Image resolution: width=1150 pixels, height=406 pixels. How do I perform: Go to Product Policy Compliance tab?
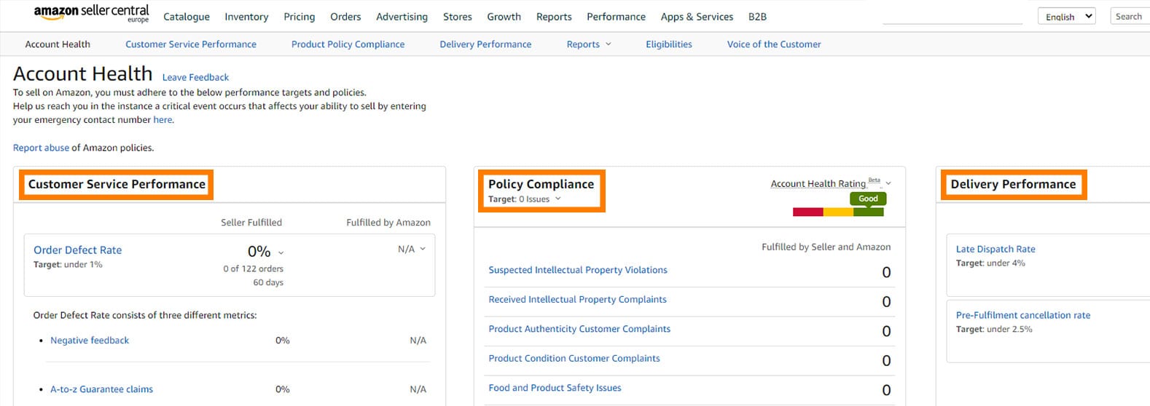coord(348,44)
